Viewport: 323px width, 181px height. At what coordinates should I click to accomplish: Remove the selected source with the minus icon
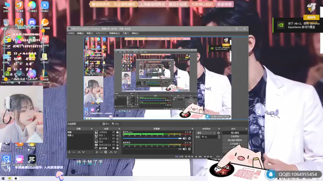(x=101, y=152)
